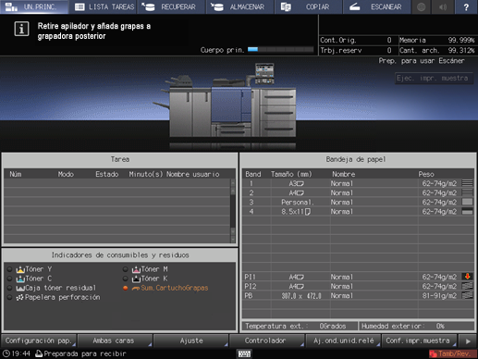Click indicator light for Tóner M
478x359 pixels.
click(125, 269)
